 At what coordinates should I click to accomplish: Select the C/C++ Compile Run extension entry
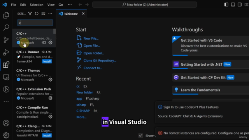[x=34, y=112]
